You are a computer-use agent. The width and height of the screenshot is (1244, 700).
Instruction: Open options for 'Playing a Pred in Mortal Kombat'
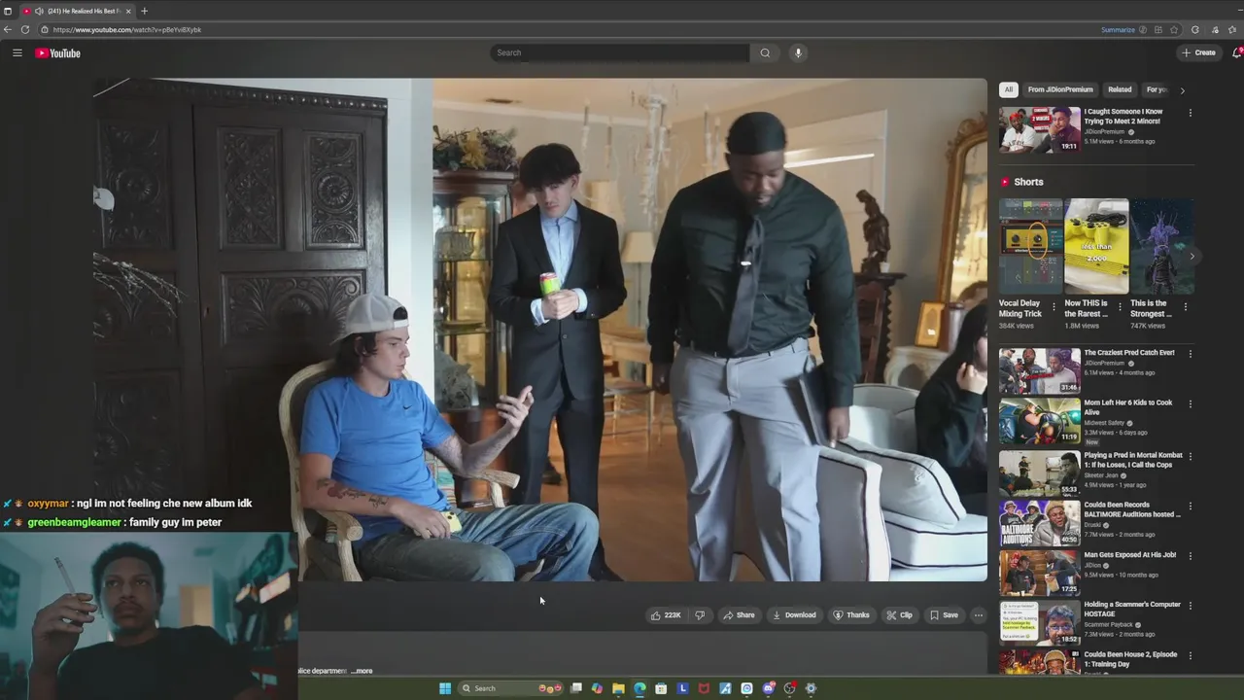(1190, 456)
